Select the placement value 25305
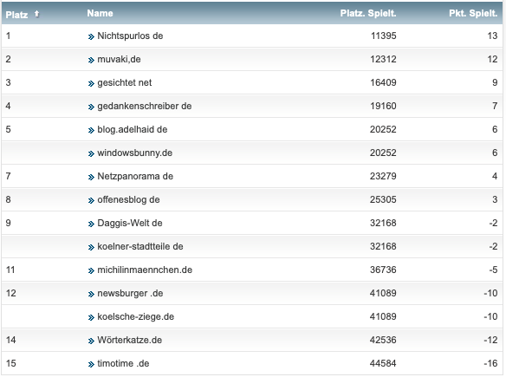The height and width of the screenshot is (377, 506). [383, 200]
